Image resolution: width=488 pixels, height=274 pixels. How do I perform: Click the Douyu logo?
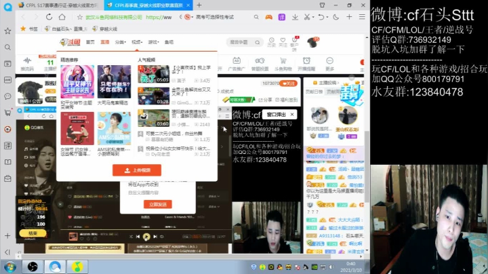point(70,42)
